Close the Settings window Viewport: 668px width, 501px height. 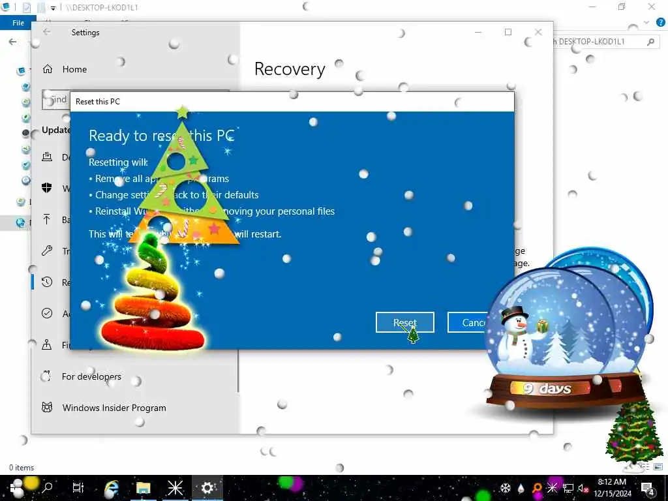(538, 32)
